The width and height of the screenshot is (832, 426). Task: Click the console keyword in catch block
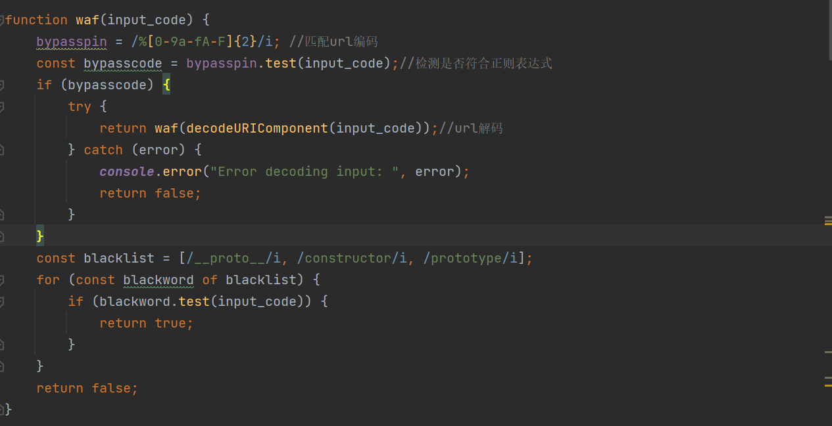pos(126,172)
